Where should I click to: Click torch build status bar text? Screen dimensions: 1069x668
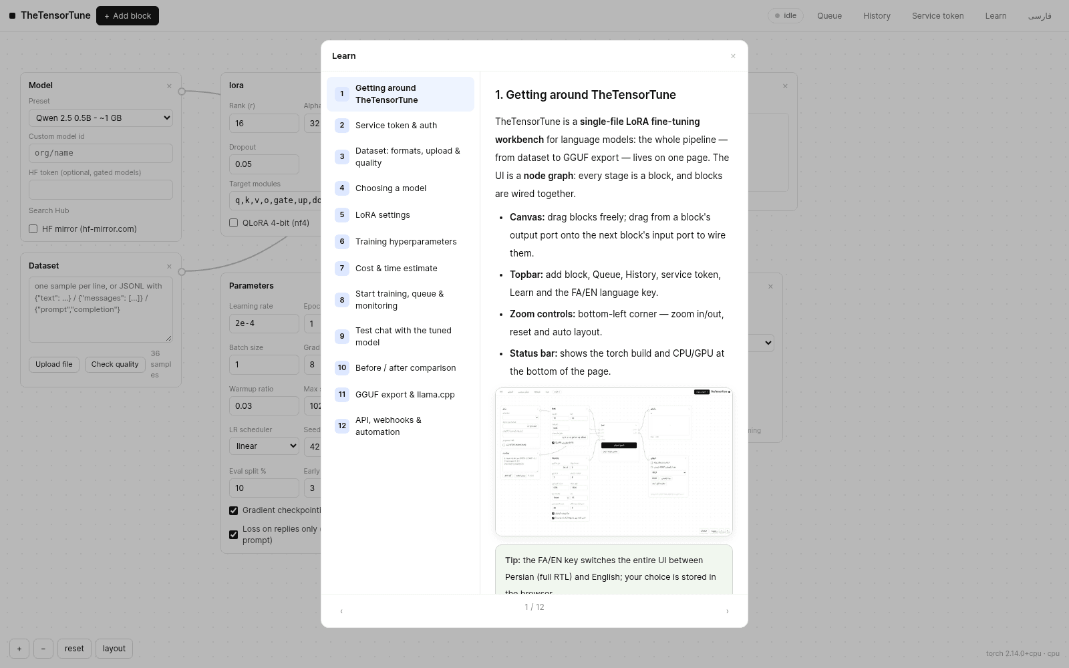point(1023,654)
